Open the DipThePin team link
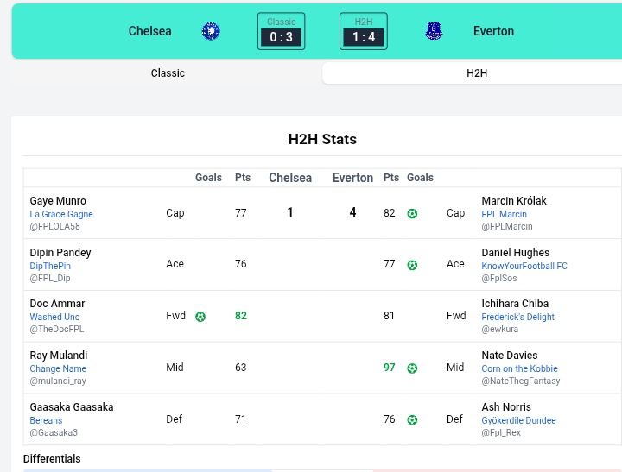Viewport: 622px width, 472px height. [x=50, y=266]
